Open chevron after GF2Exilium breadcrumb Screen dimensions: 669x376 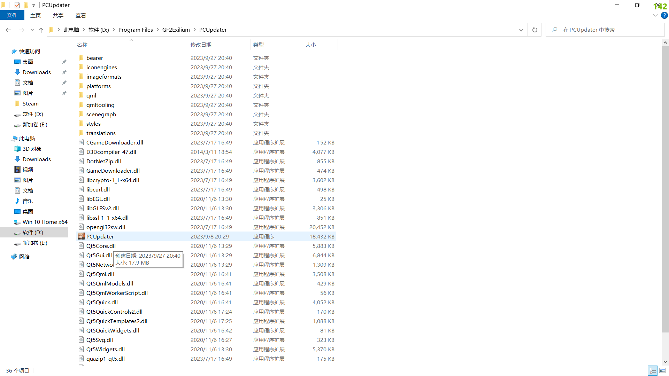(x=194, y=30)
